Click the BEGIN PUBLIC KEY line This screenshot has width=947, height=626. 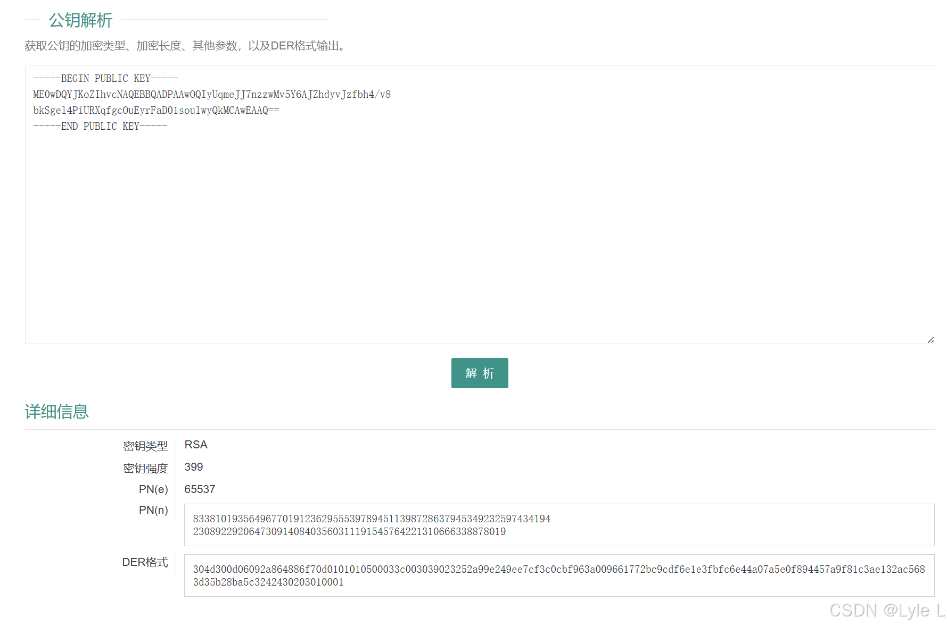tap(105, 78)
